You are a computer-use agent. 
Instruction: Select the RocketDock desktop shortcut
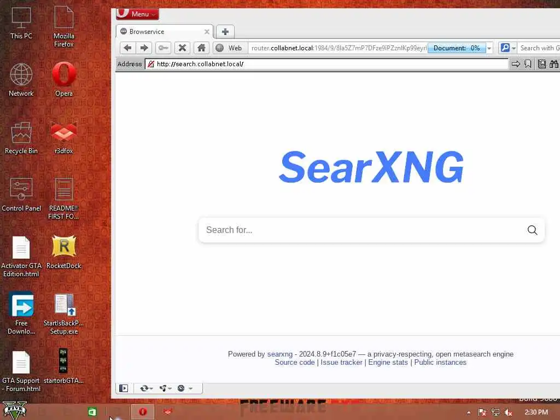(64, 252)
